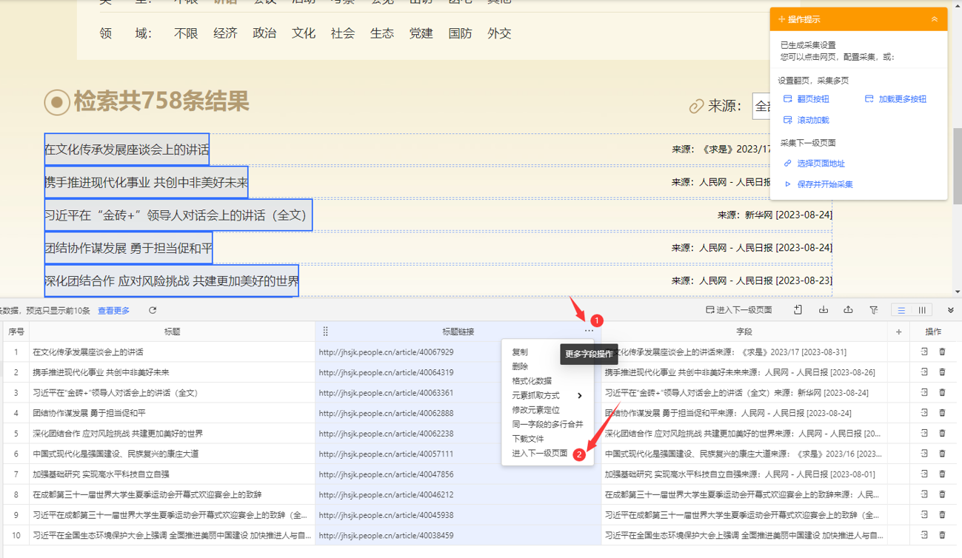The image size is (962, 558).
Task: Open more options for 标题链接 column
Action: tap(589, 332)
